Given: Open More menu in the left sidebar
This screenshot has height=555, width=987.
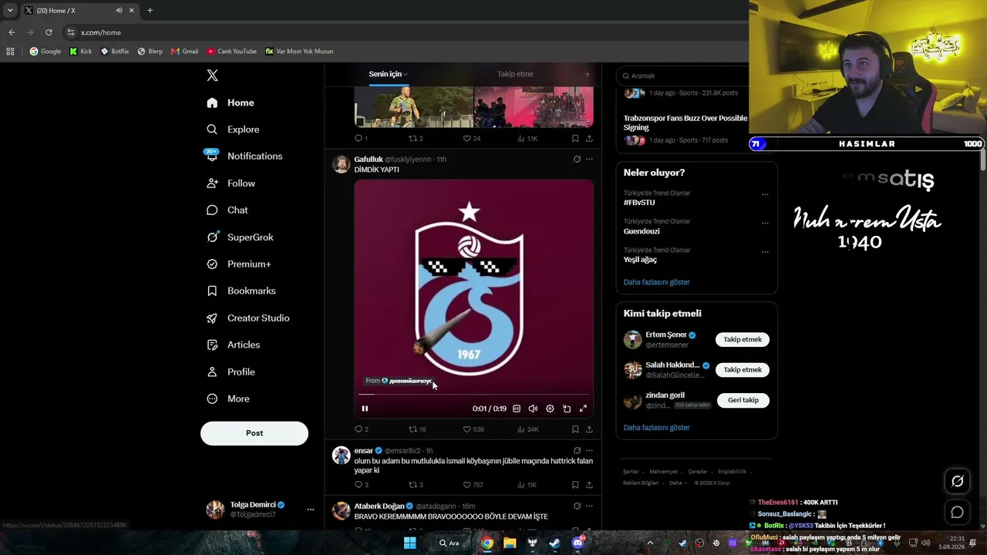Looking at the screenshot, I should (228, 399).
